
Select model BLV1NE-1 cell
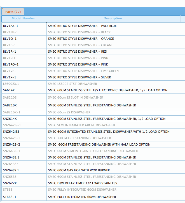[24, 32]
